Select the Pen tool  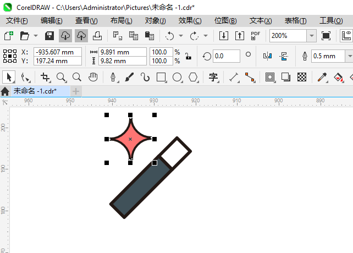(x=113, y=77)
